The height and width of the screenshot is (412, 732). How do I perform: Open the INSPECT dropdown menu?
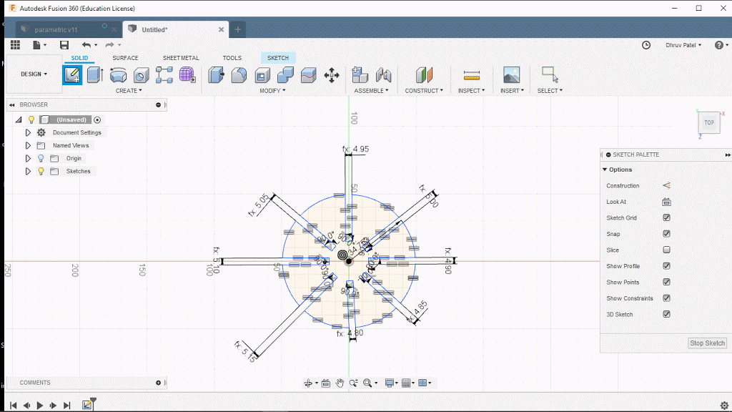[x=472, y=91]
